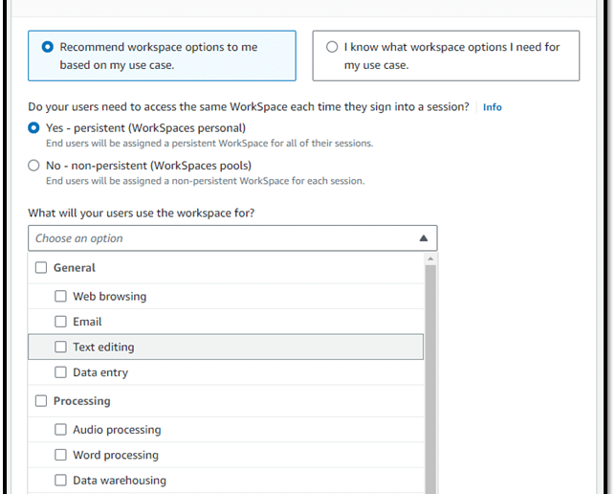This screenshot has height=494, width=616.
Task: Click the dropdown list scrollbar thumb
Action: coord(430,379)
